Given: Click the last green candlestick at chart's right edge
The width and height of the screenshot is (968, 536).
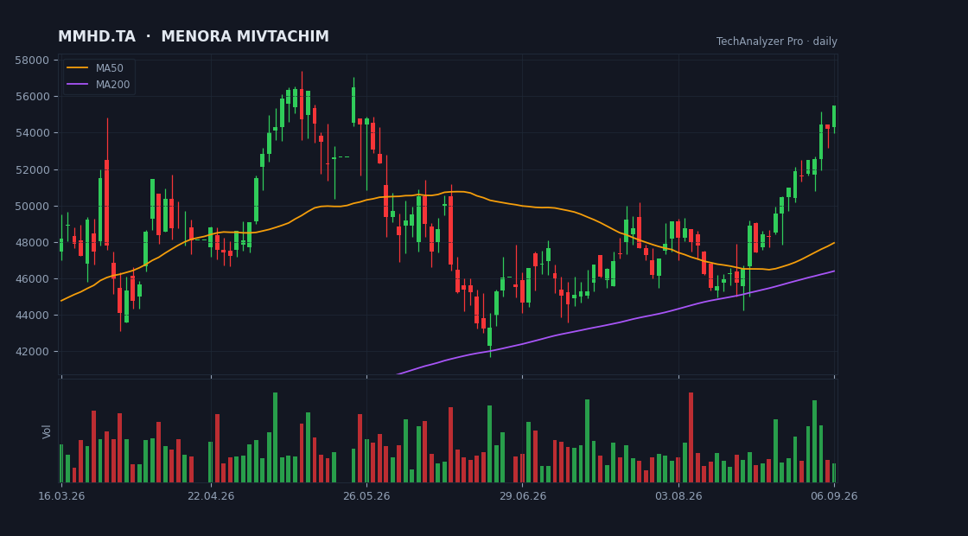Looking at the screenshot, I should click(x=834, y=117).
